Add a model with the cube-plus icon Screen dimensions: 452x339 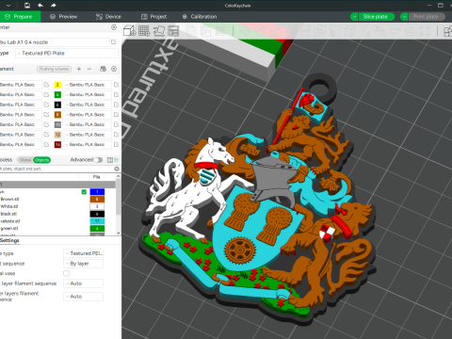pyautogui.click(x=129, y=31)
